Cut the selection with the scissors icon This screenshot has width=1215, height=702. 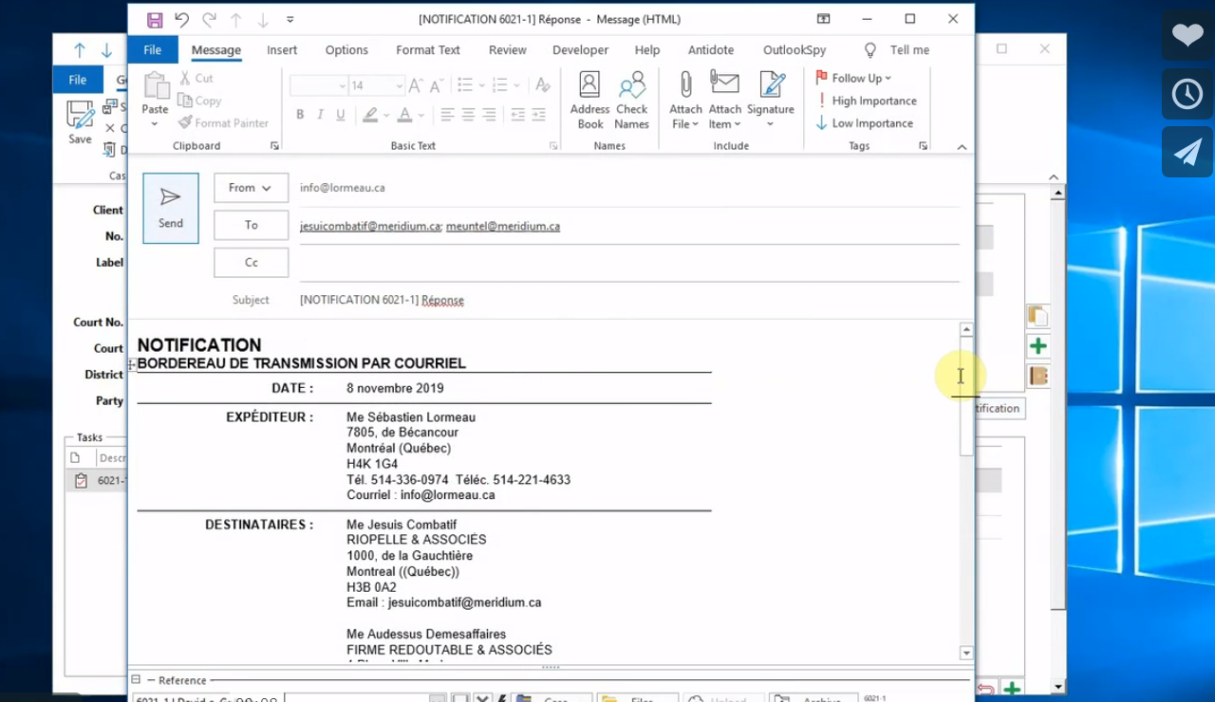pos(196,78)
